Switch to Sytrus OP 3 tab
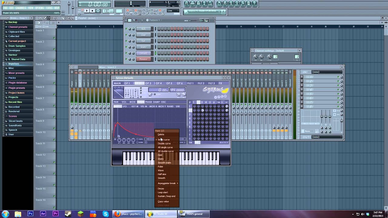Screen dimensions: 388x218 (148, 83)
